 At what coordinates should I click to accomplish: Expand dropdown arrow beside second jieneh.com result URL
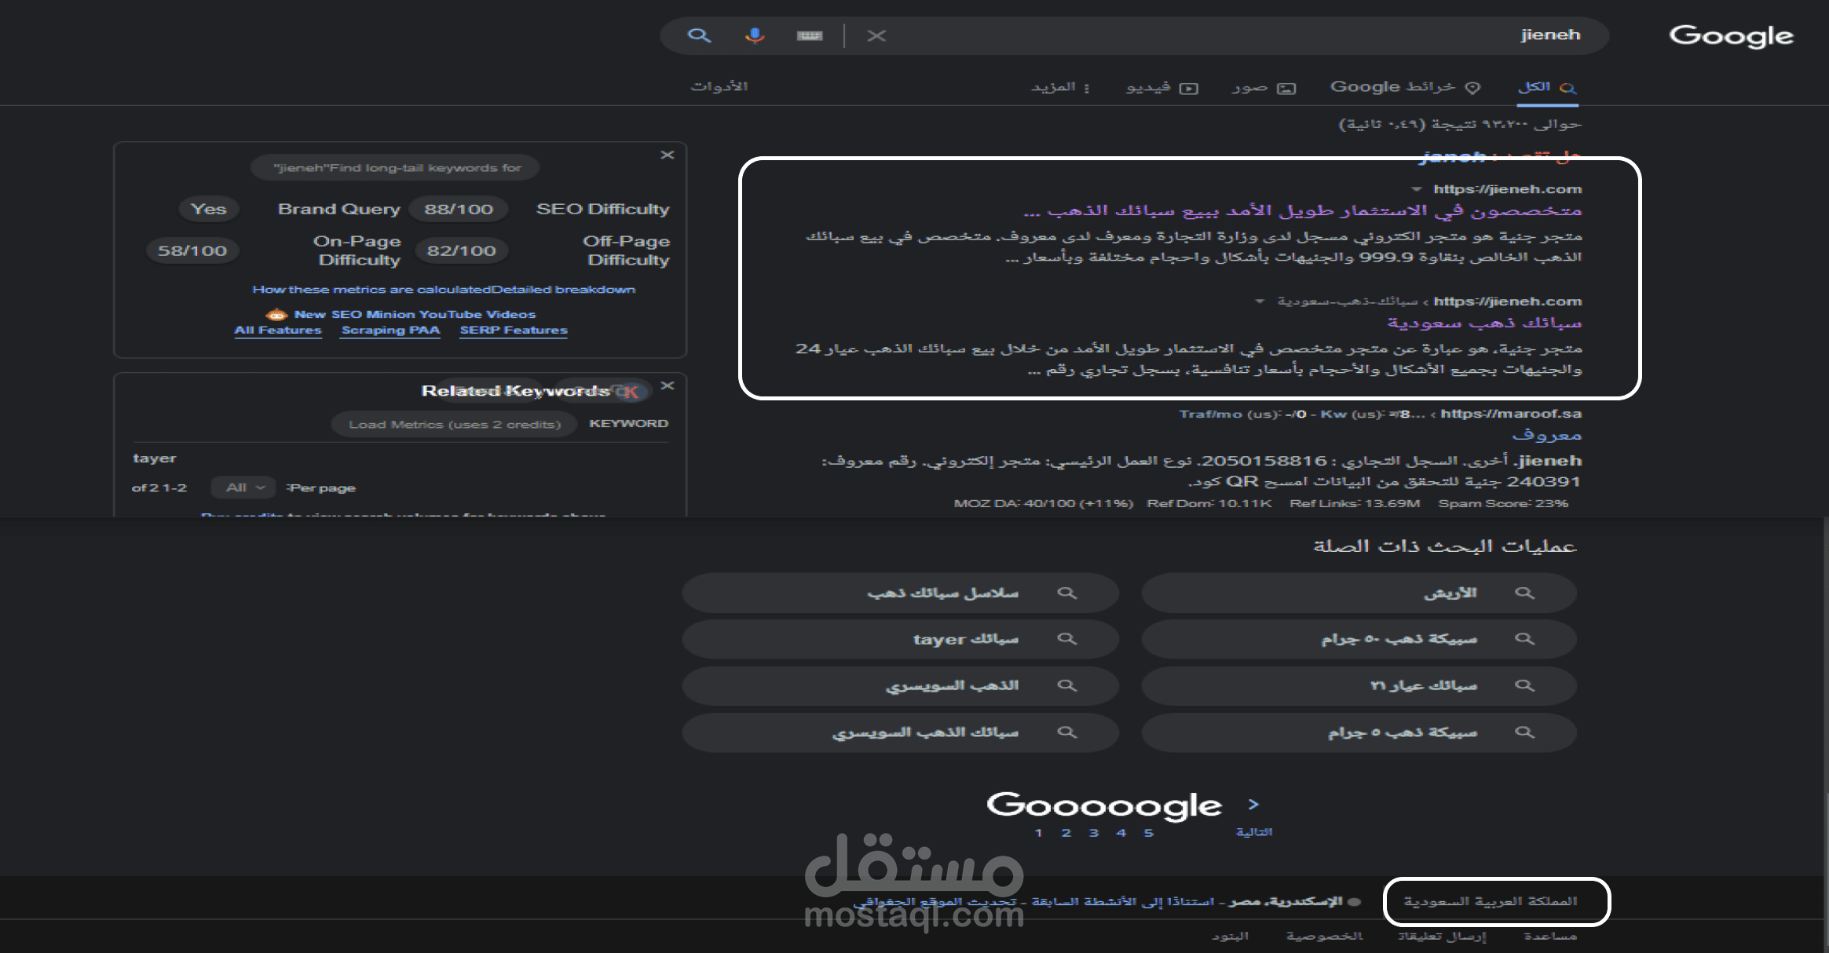[1260, 301]
